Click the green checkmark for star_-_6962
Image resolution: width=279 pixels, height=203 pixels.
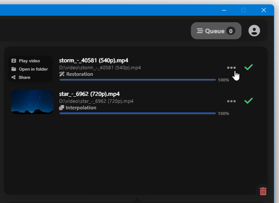(248, 101)
